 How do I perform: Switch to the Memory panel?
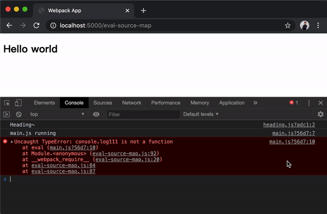[199, 103]
